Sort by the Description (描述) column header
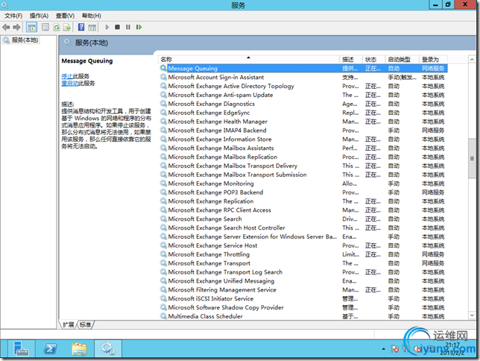 click(351, 60)
